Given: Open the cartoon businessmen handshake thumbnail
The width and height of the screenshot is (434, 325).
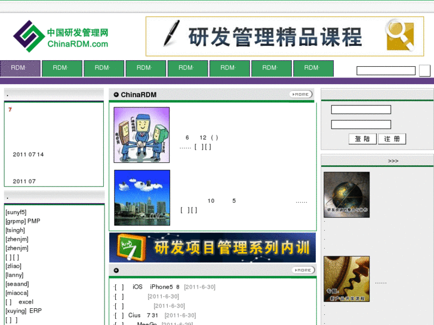Looking at the screenshot, I should click(x=141, y=135).
